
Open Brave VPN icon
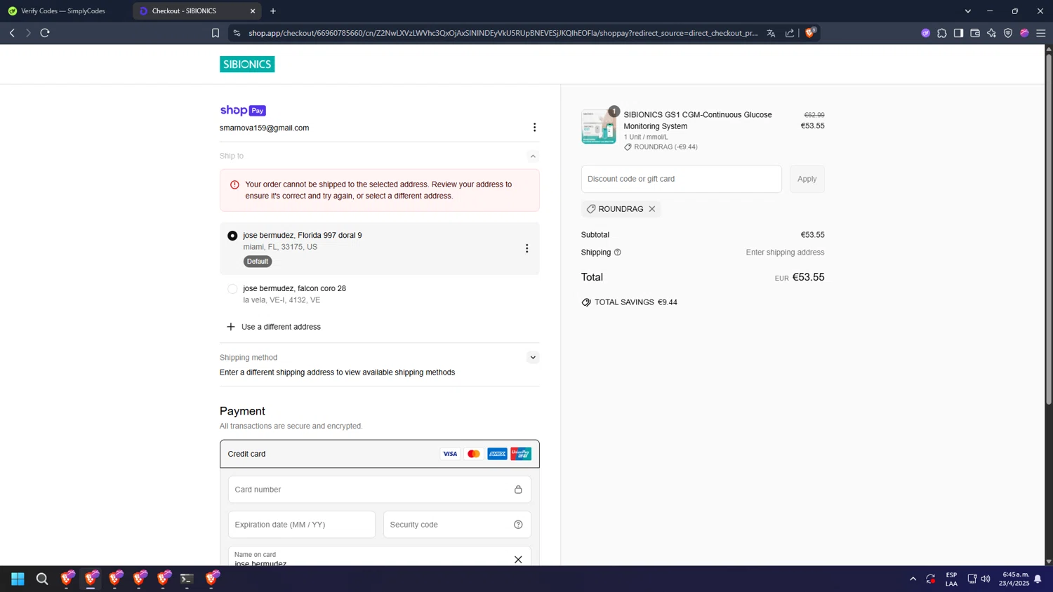pyautogui.click(x=1008, y=33)
